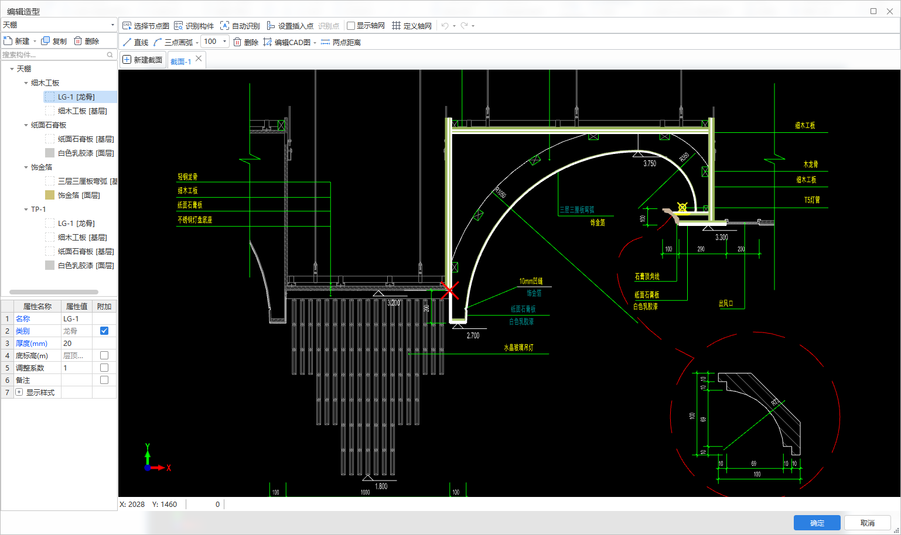The image size is (901, 535).
Task: Click the 厚度(mm) value cell 20
Action: (x=77, y=343)
